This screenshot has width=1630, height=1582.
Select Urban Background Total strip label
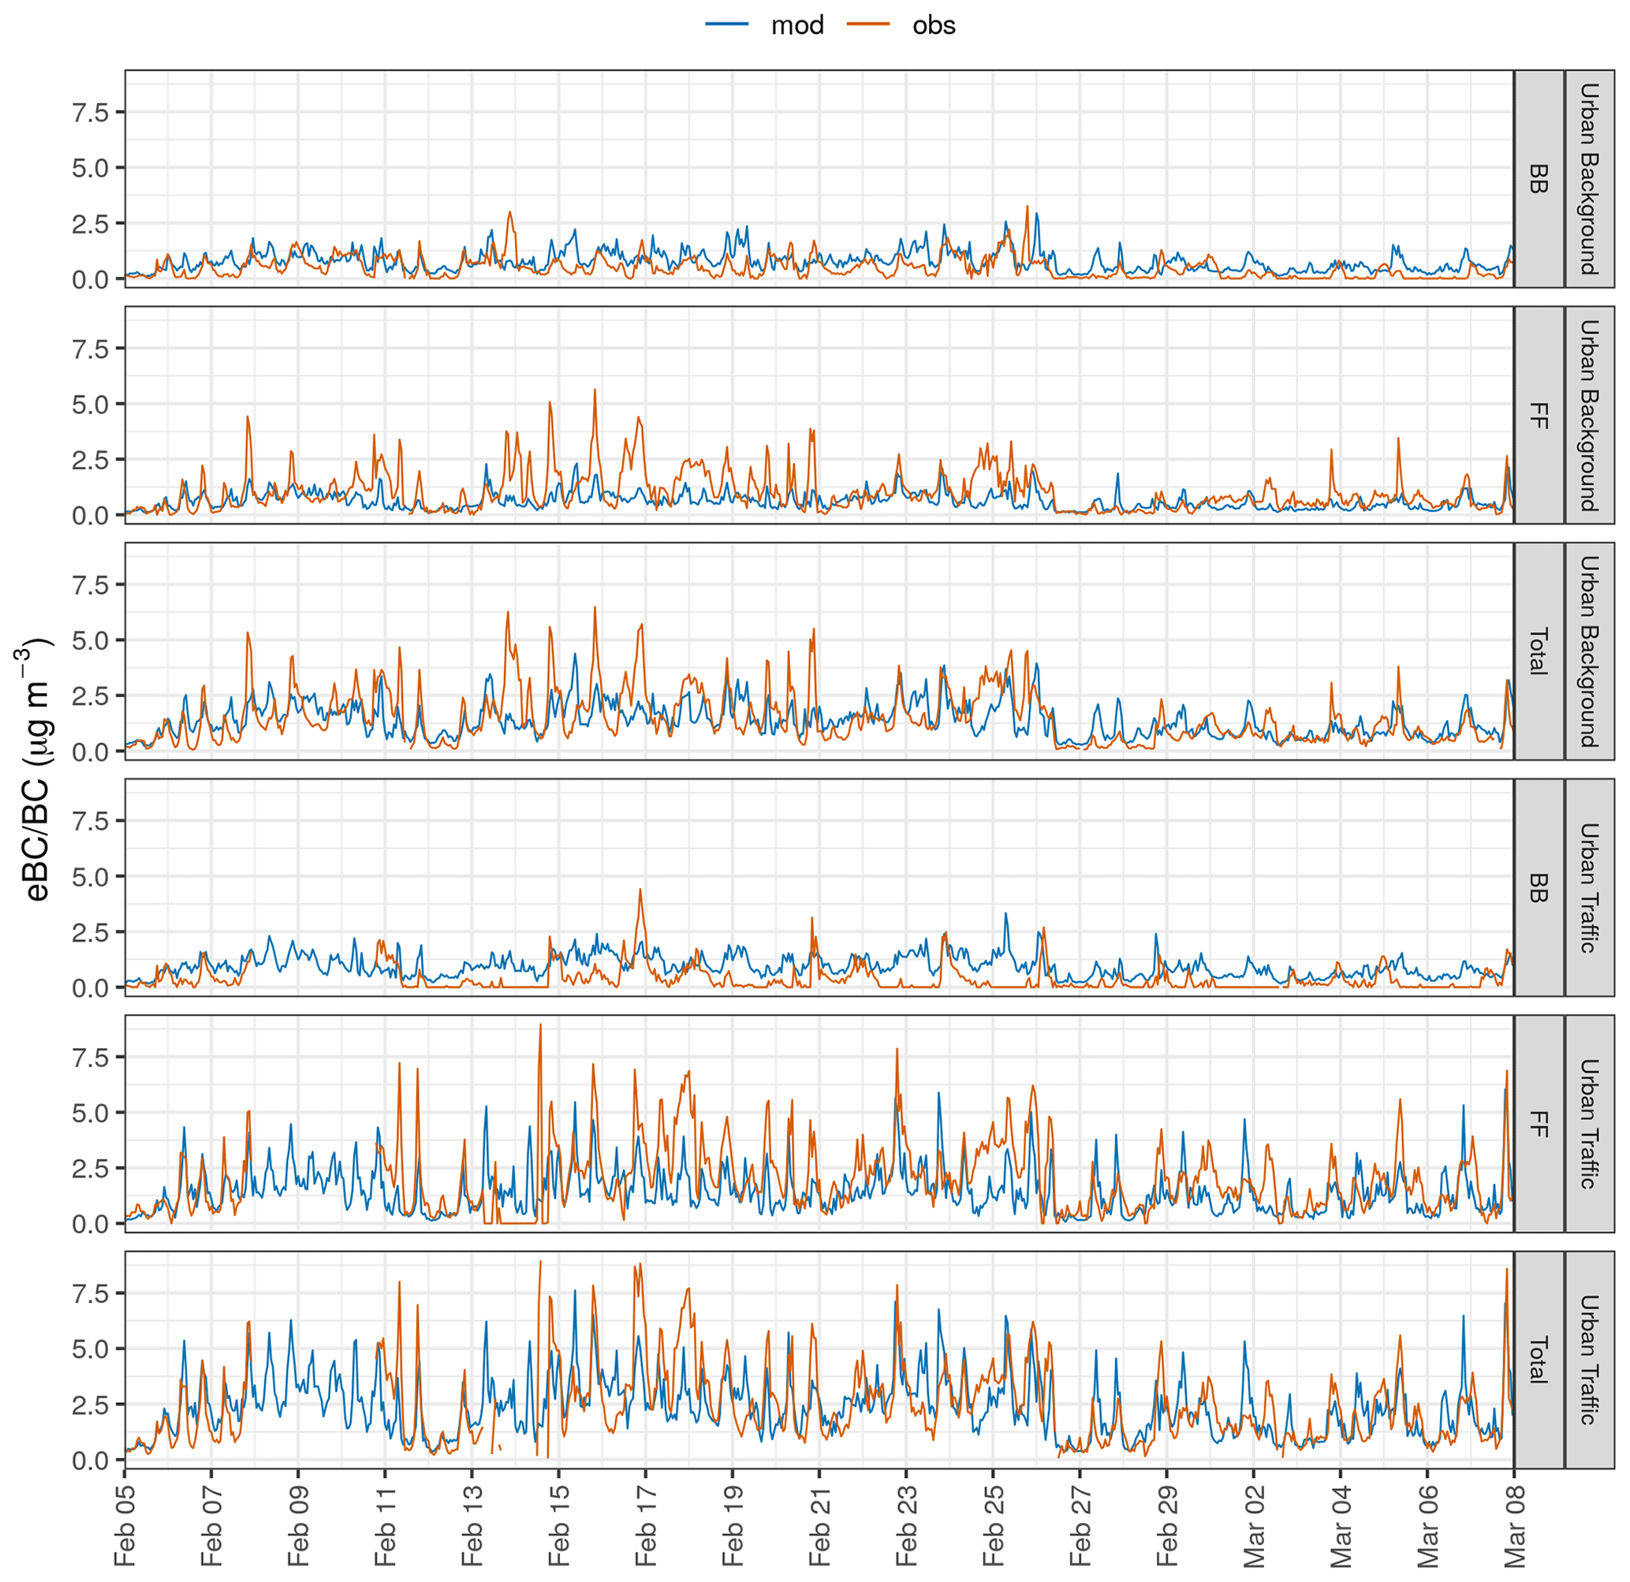coord(1539,651)
